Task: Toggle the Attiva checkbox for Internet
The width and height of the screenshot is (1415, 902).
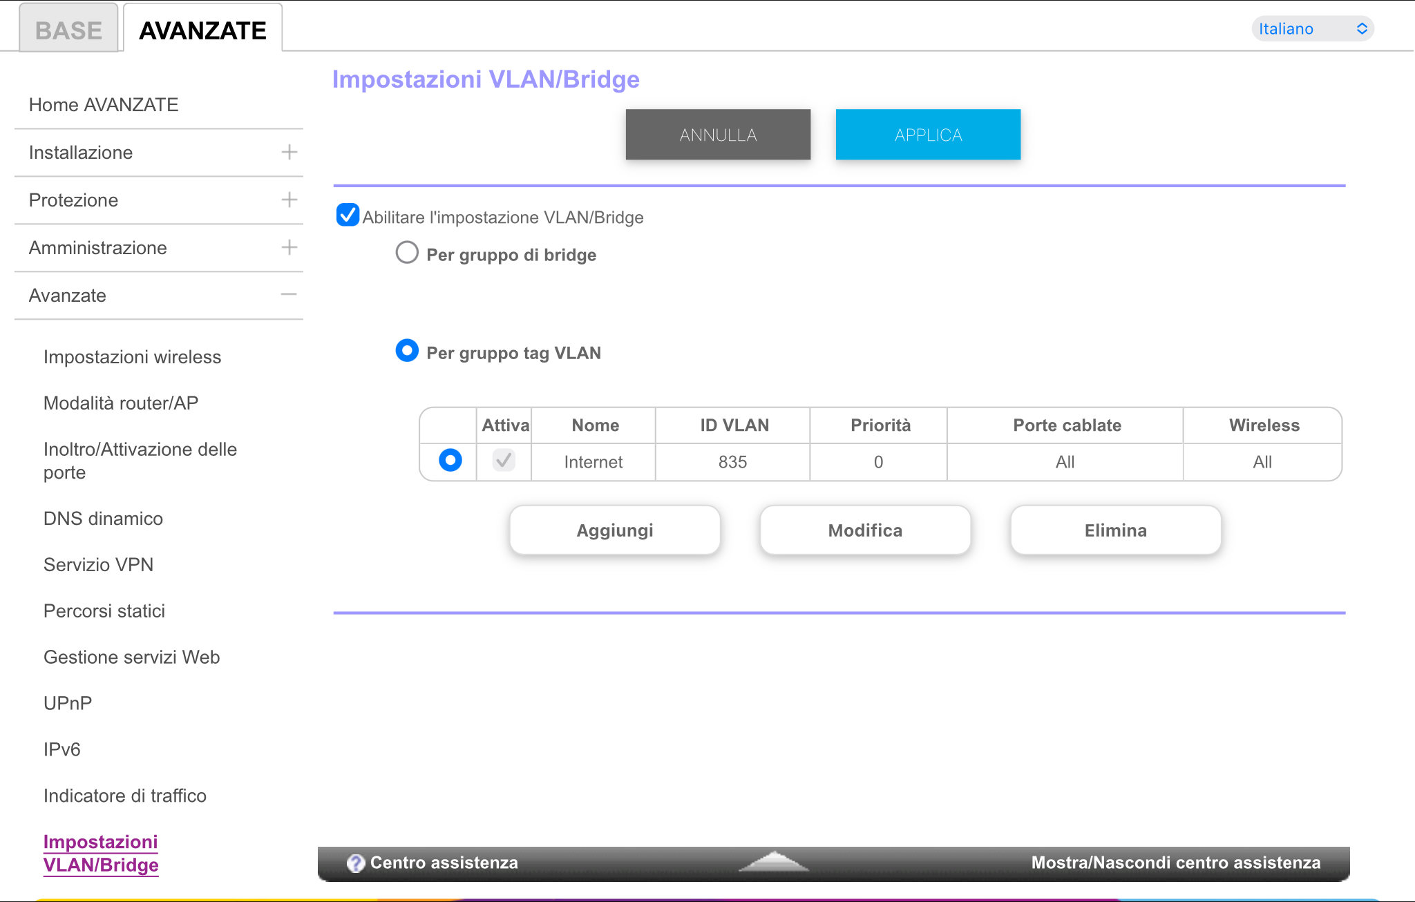Action: point(504,461)
